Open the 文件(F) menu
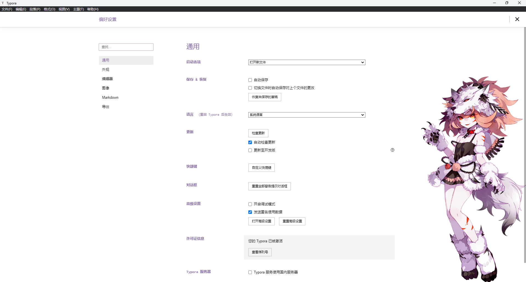This screenshot has height=282, width=526. pyautogui.click(x=7, y=9)
